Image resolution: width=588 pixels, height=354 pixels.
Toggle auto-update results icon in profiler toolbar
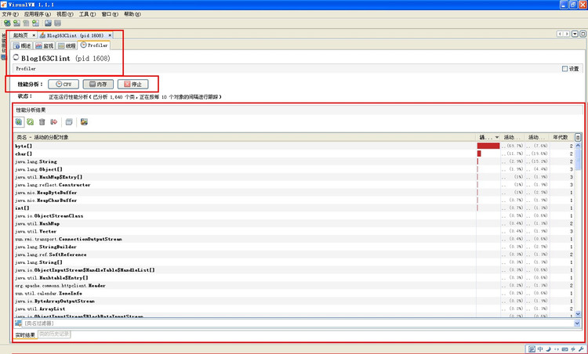(19, 121)
